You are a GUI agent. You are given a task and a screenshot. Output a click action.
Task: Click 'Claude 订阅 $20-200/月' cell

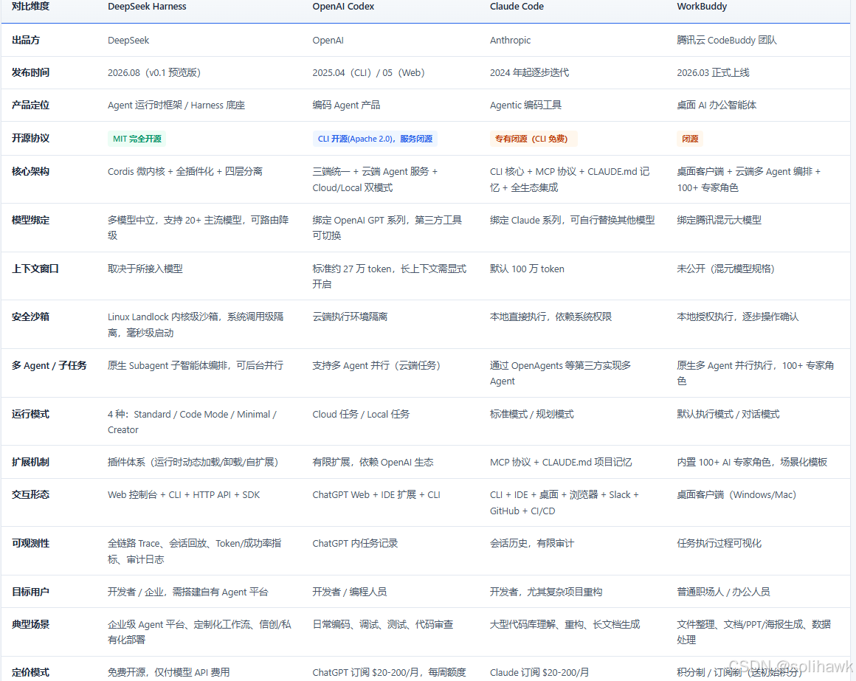[x=539, y=672]
